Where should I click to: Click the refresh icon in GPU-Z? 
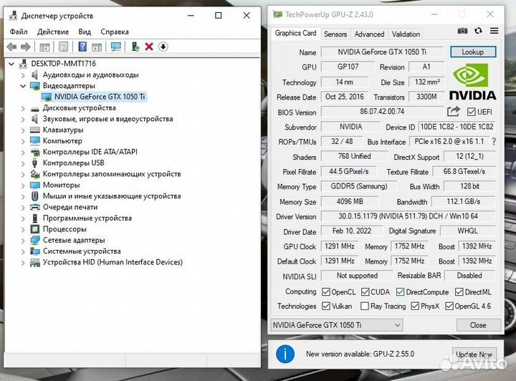click(477, 31)
